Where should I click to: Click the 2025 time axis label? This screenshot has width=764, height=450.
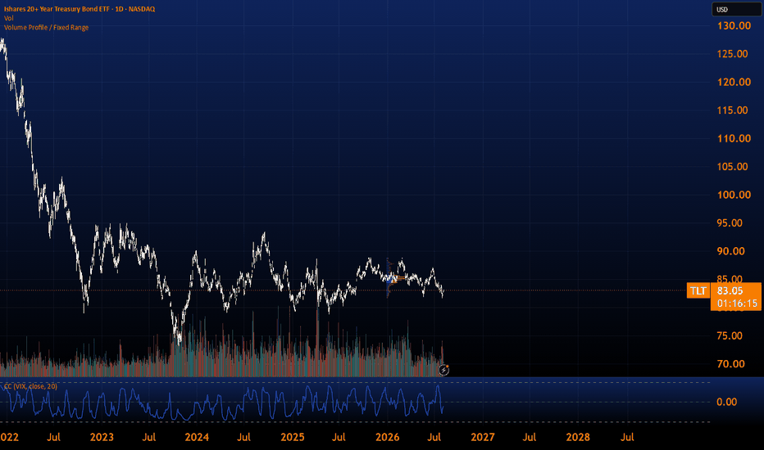tap(293, 438)
